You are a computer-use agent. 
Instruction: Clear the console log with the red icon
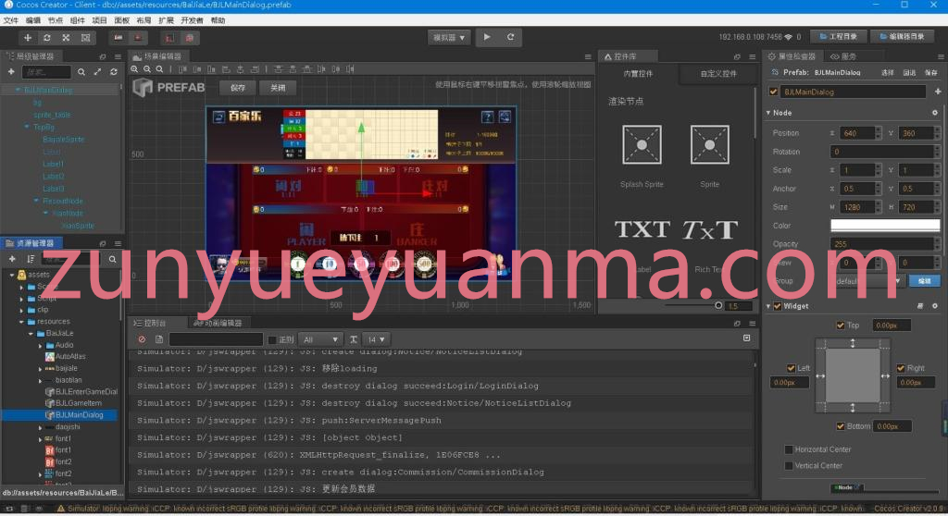pyautogui.click(x=142, y=339)
